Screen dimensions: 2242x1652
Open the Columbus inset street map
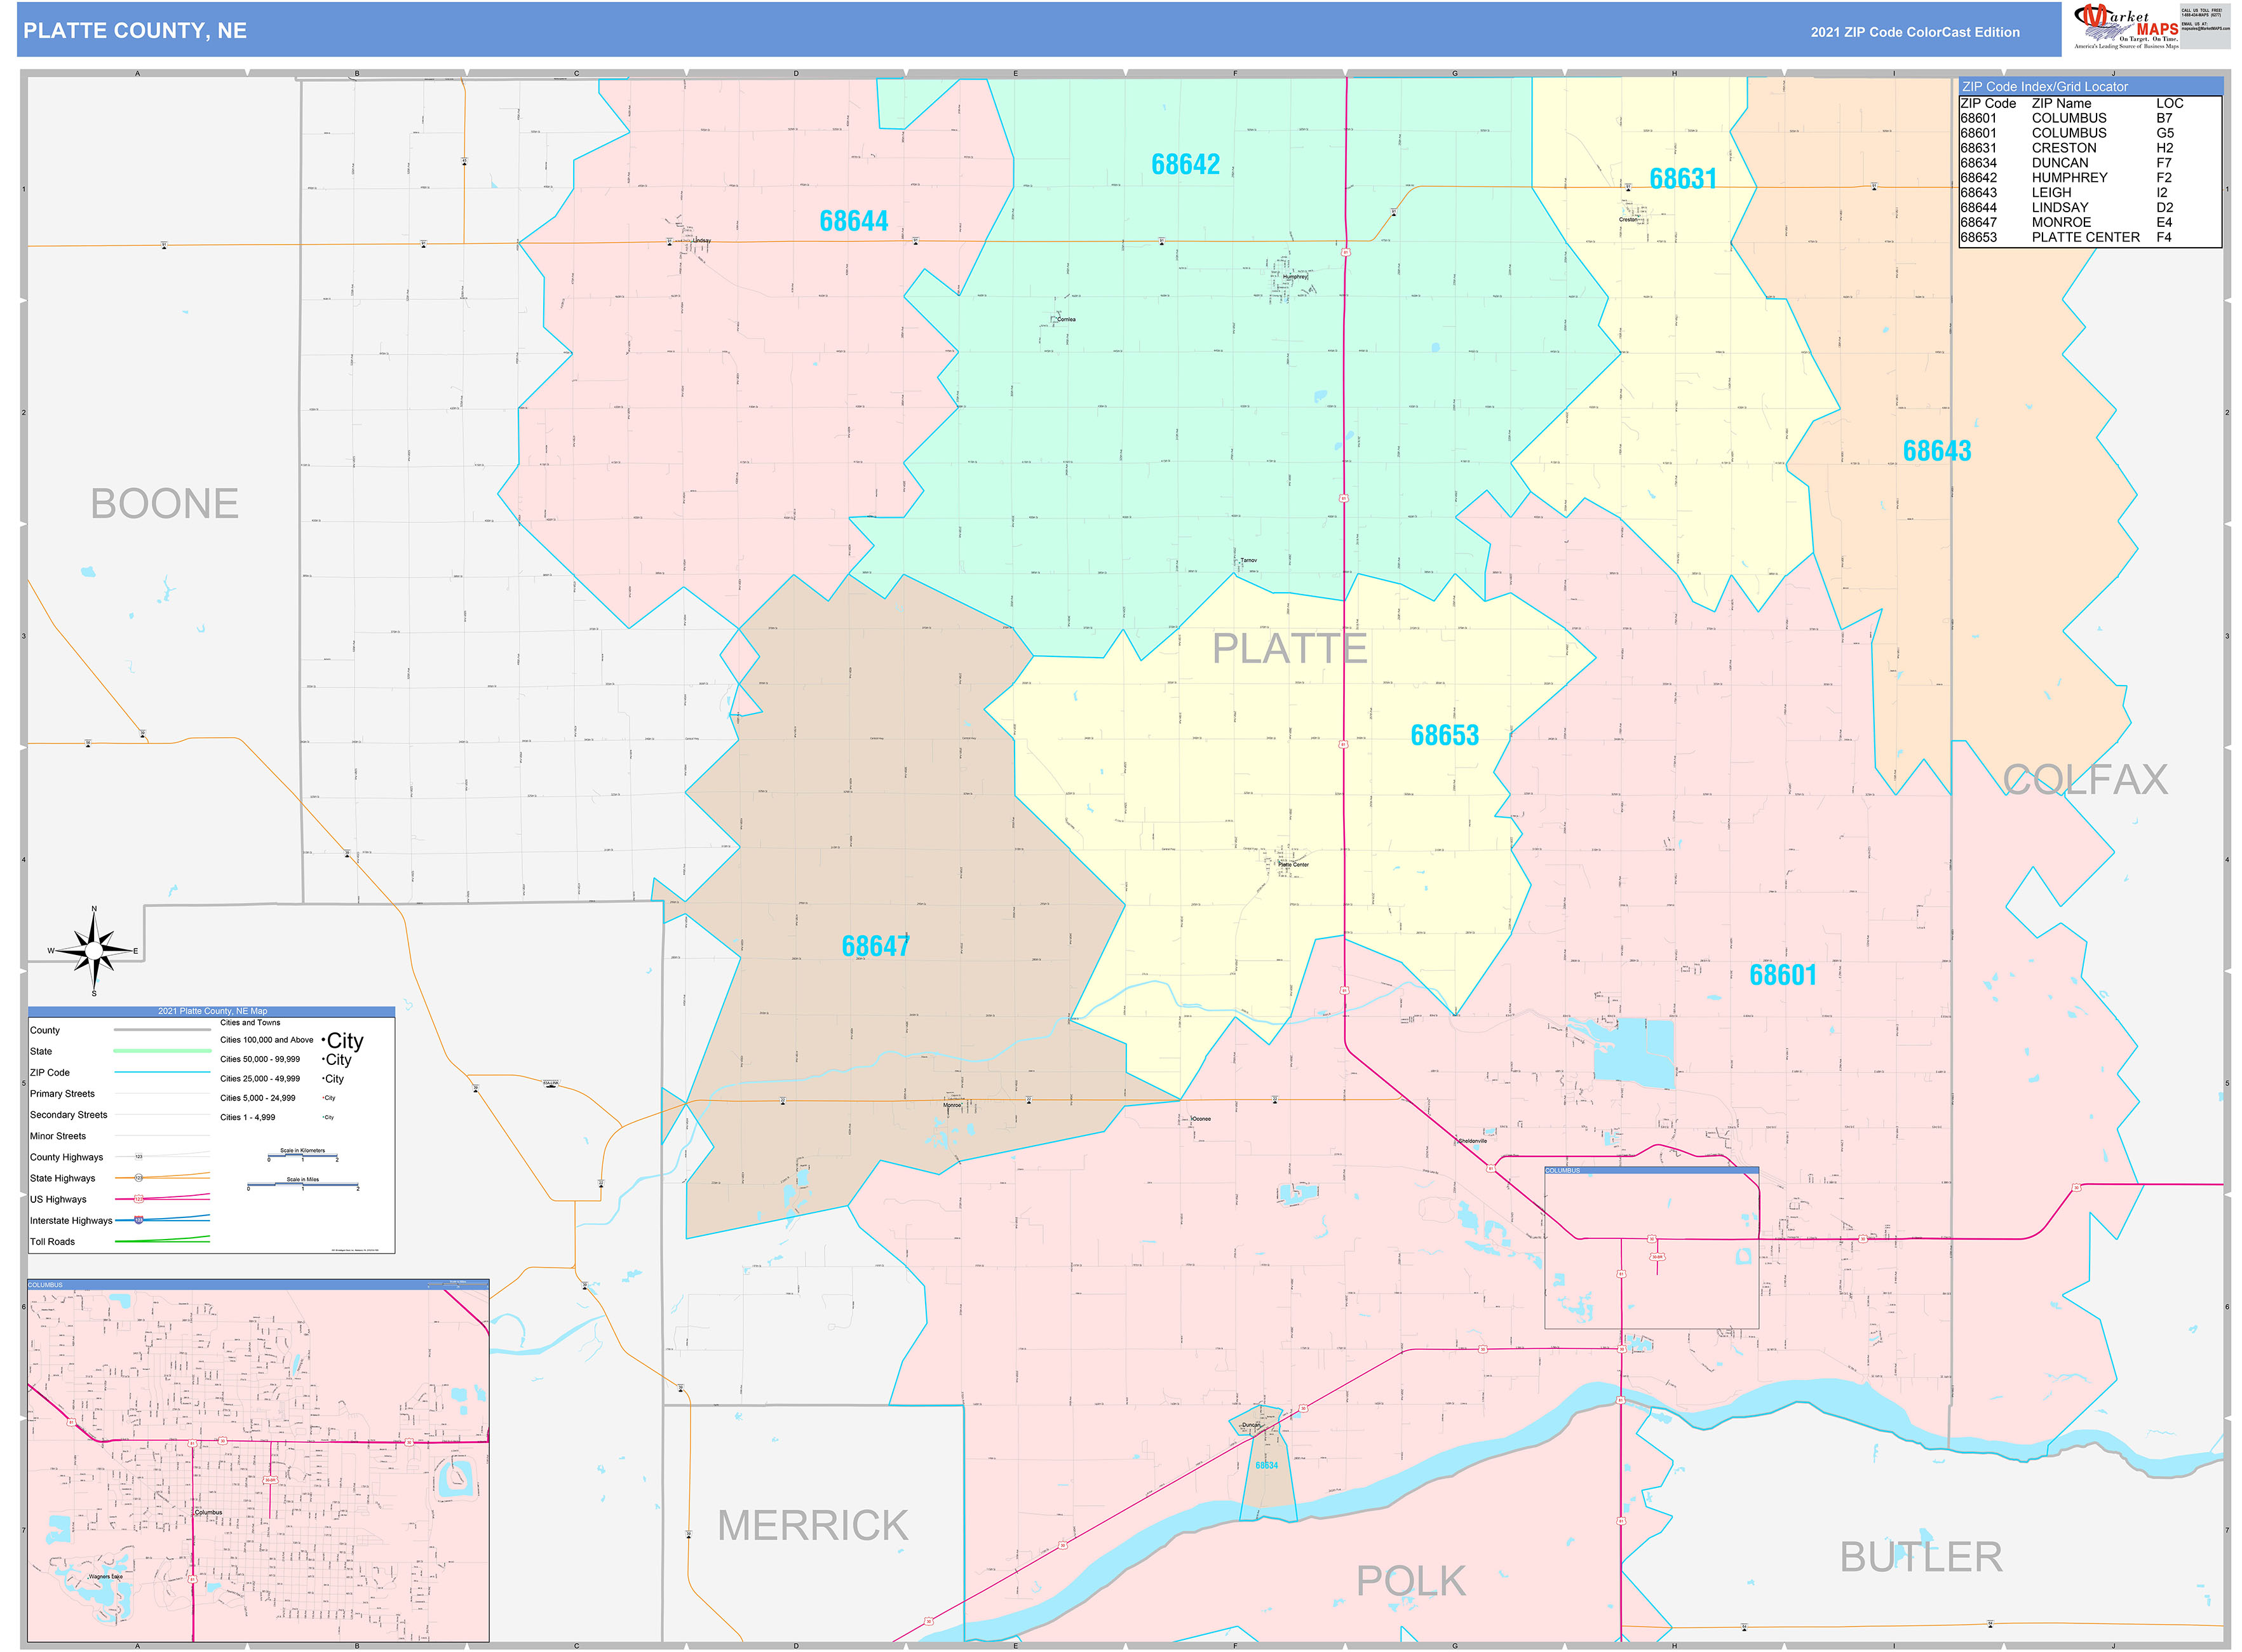258,1460
